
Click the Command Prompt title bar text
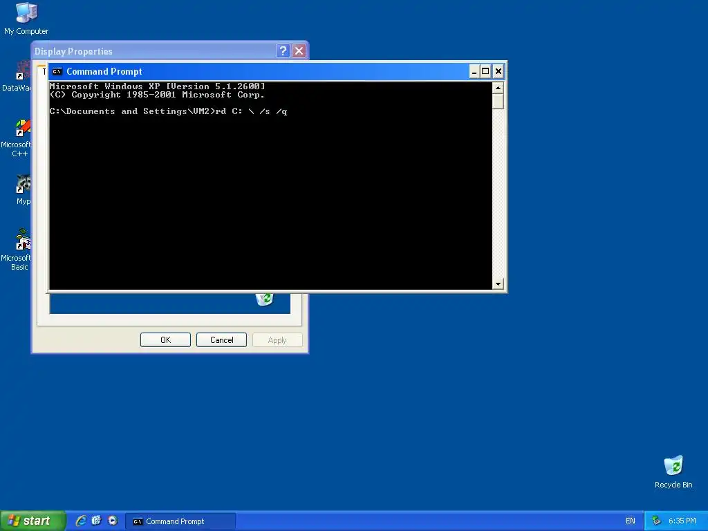point(104,71)
